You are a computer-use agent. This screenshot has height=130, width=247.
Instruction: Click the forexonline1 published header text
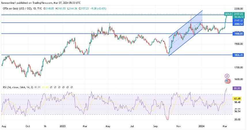click(x=41, y=3)
